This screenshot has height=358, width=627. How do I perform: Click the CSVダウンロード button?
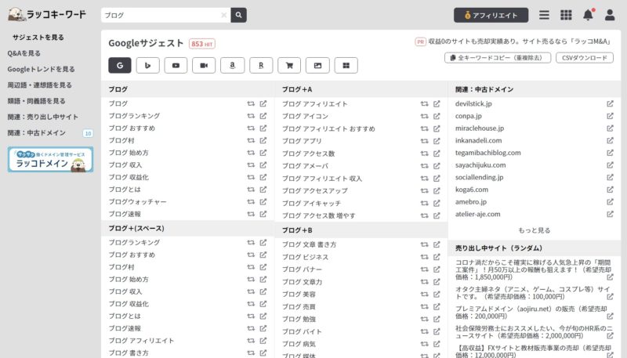click(x=585, y=58)
